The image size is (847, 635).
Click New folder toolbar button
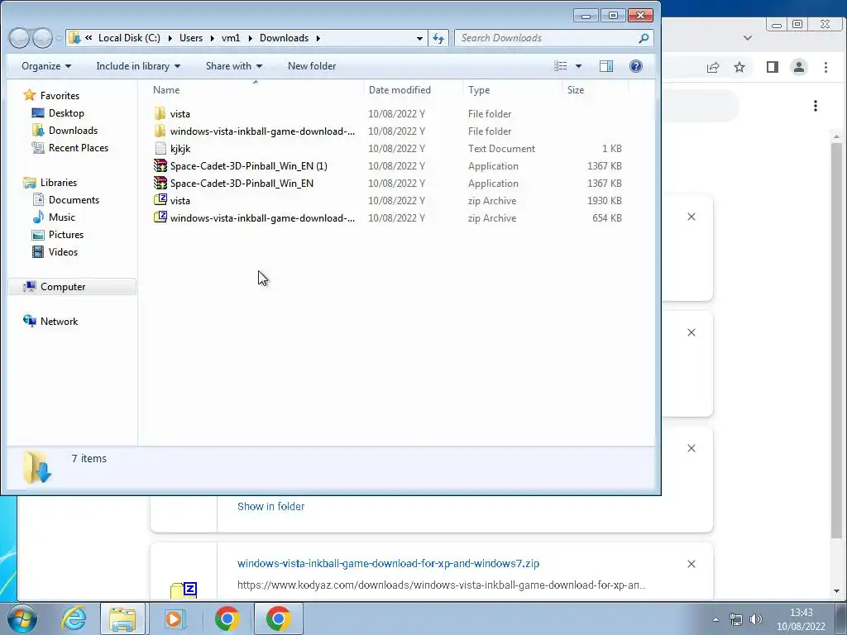[x=312, y=66]
